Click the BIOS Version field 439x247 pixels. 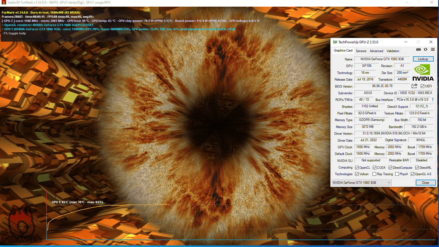pyautogui.click(x=382, y=86)
